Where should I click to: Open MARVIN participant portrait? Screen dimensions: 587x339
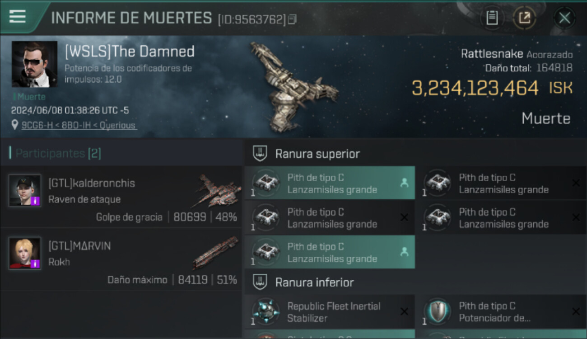pyautogui.click(x=25, y=253)
